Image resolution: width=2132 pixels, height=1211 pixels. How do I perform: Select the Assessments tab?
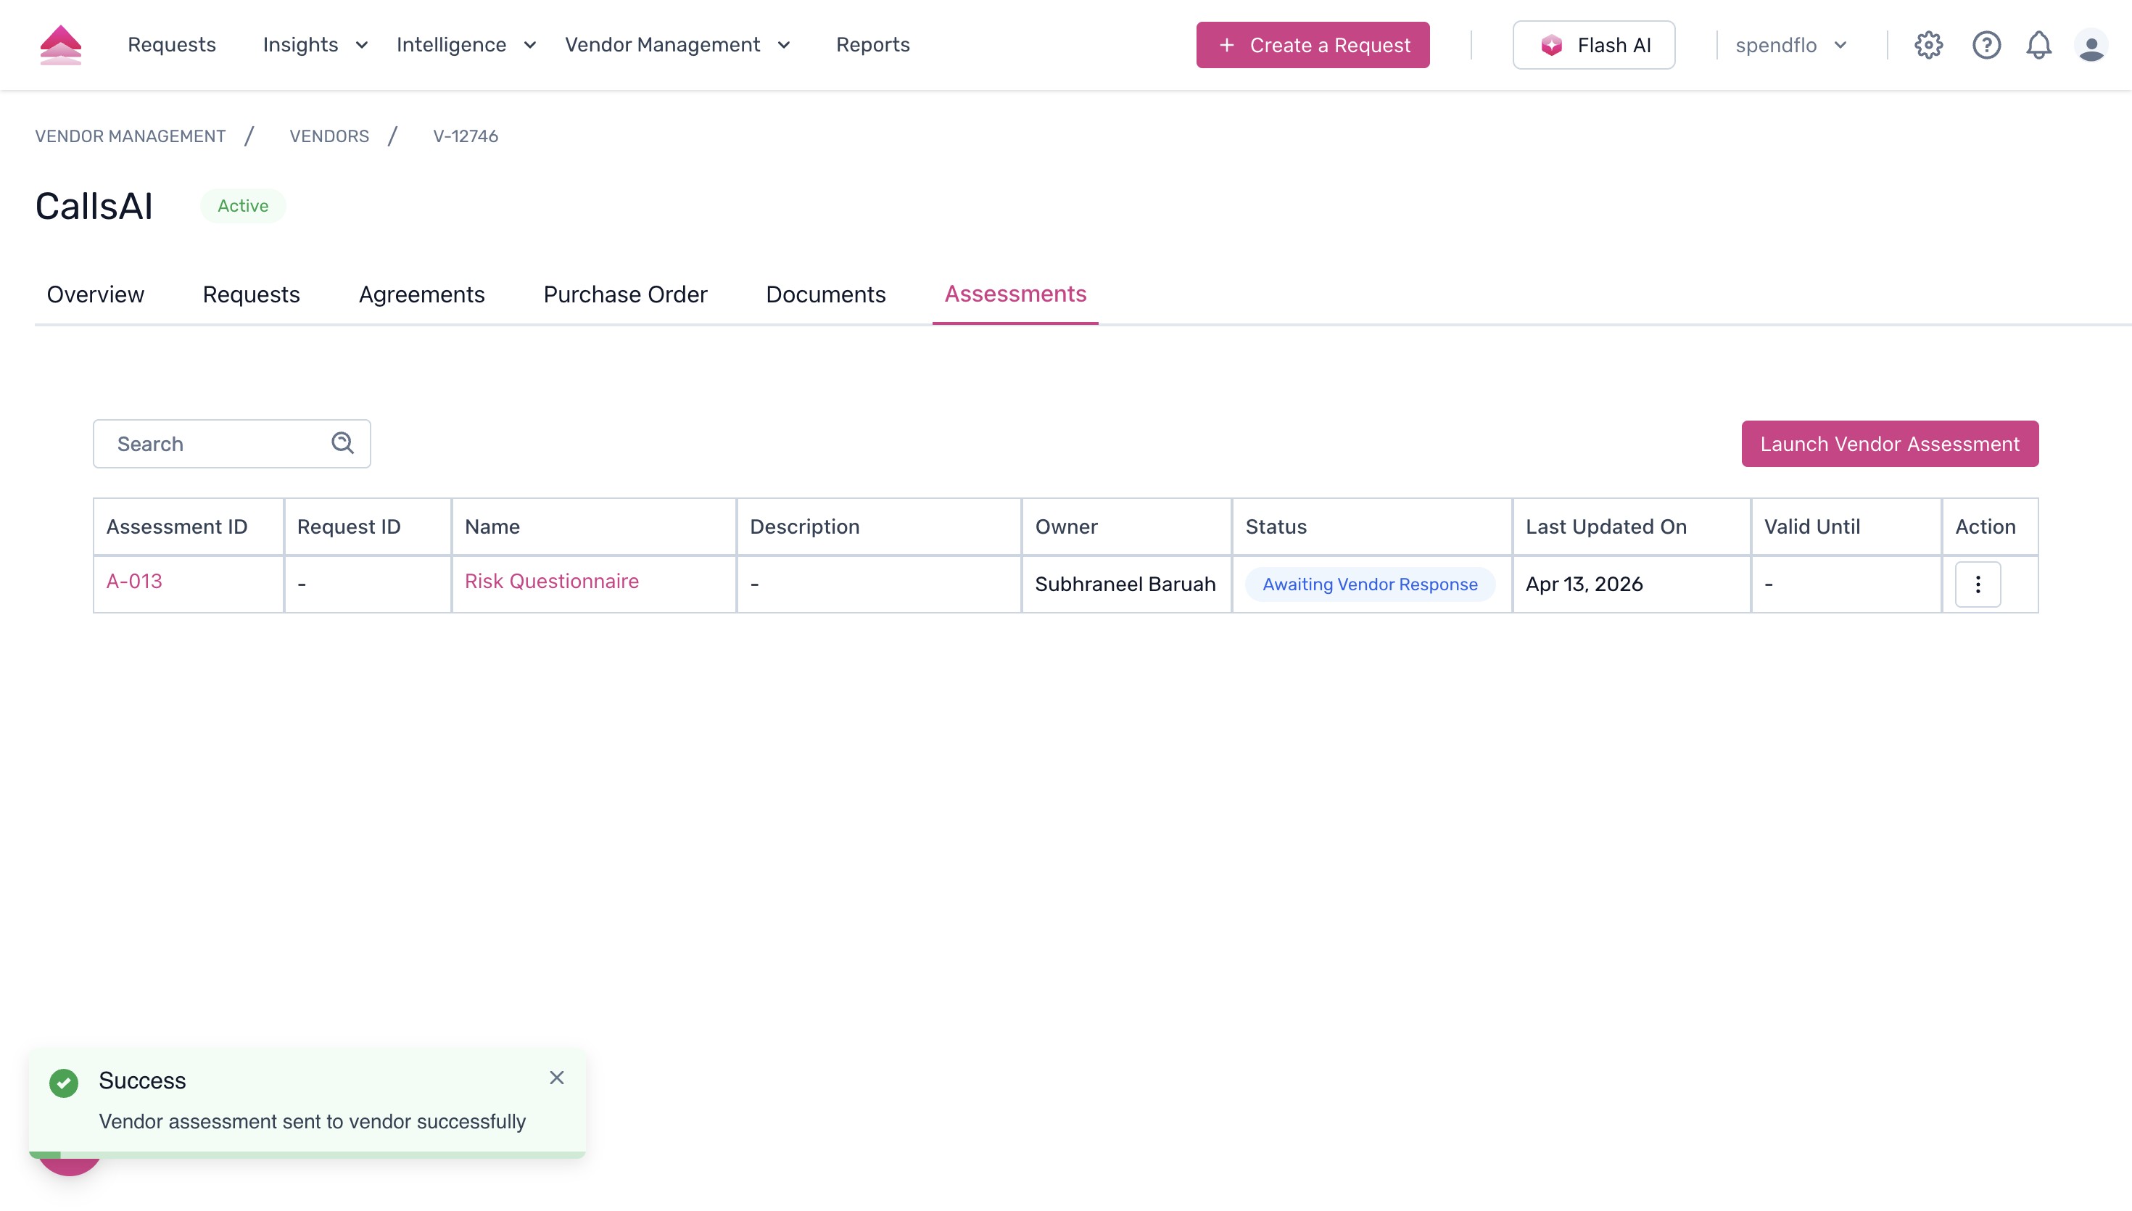pos(1015,294)
